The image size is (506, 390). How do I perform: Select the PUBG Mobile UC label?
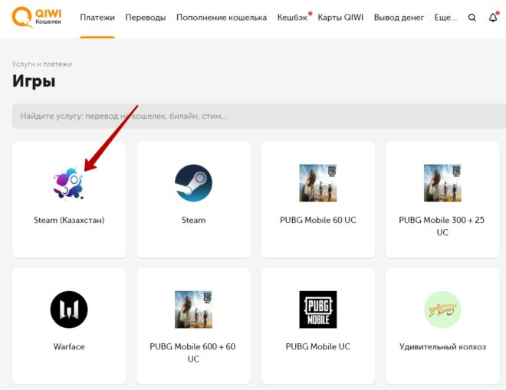click(x=318, y=346)
